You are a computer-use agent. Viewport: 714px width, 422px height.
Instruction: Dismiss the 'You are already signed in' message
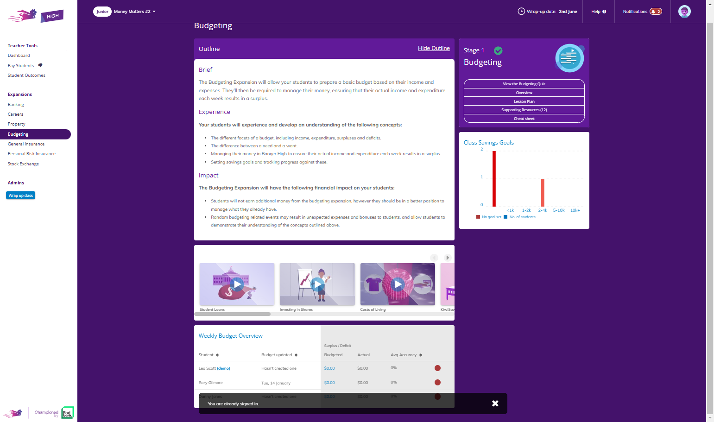[x=495, y=403]
